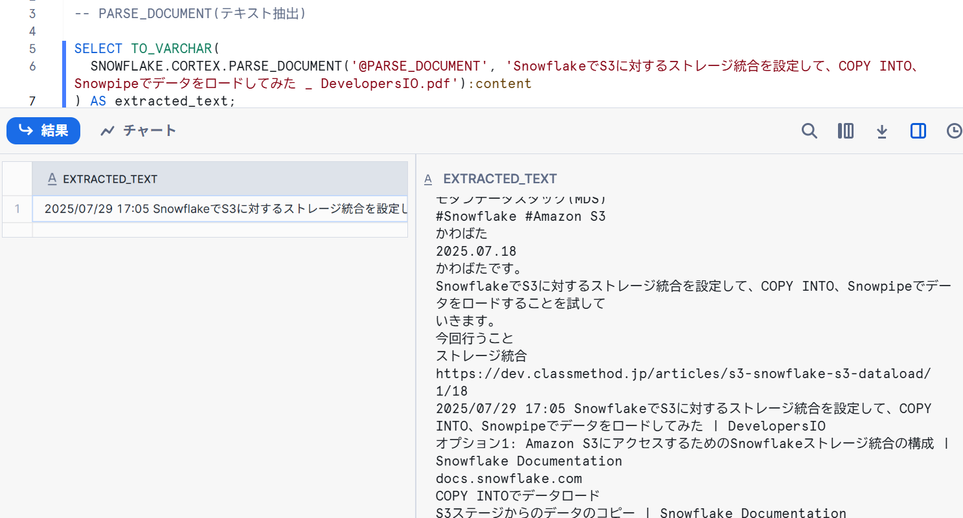Click the text type icon in column header
Viewport: 963px width, 518px height.
52,179
